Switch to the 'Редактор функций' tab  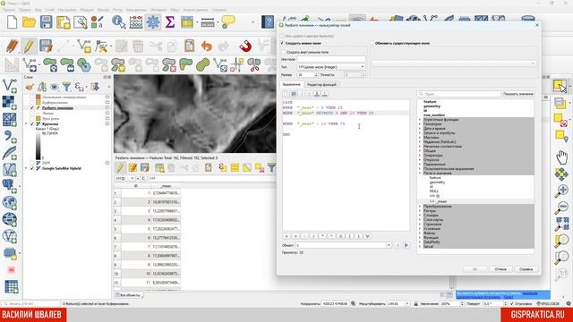click(321, 84)
